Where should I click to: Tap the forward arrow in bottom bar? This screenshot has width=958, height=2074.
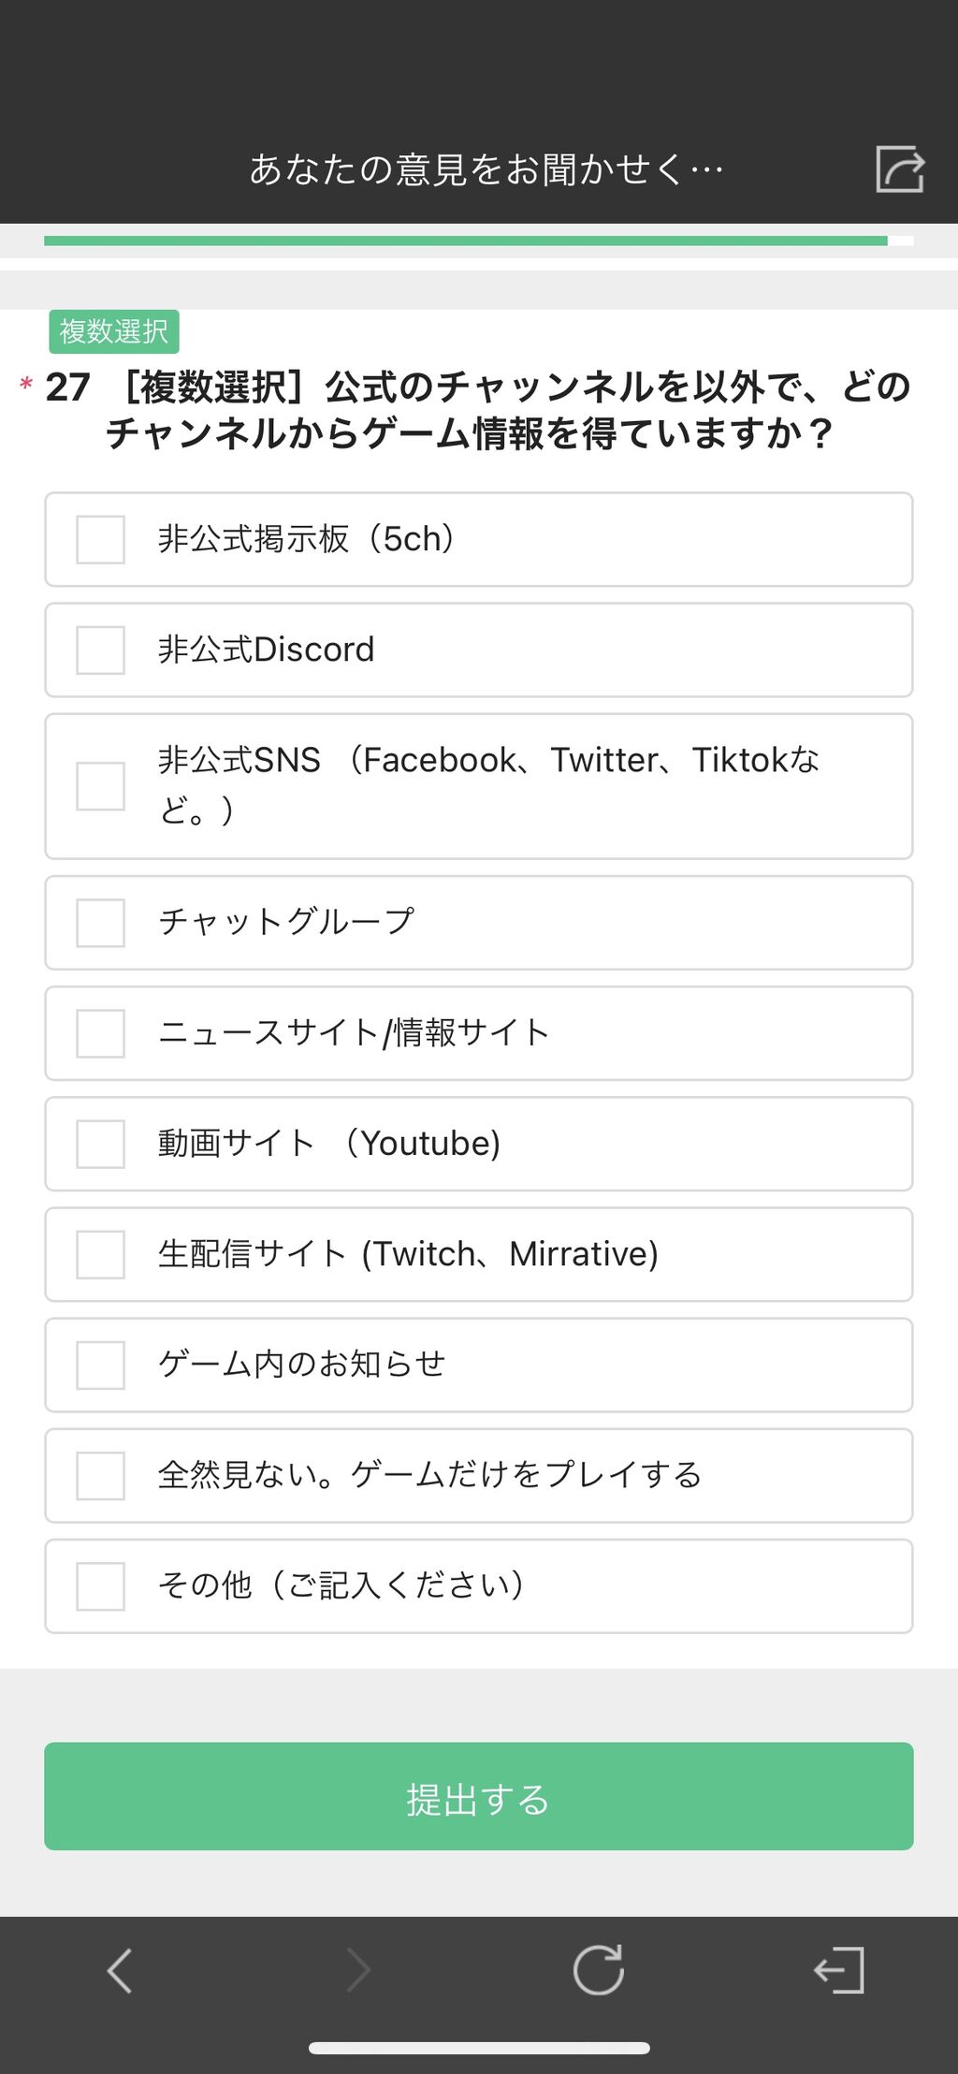click(x=358, y=1970)
